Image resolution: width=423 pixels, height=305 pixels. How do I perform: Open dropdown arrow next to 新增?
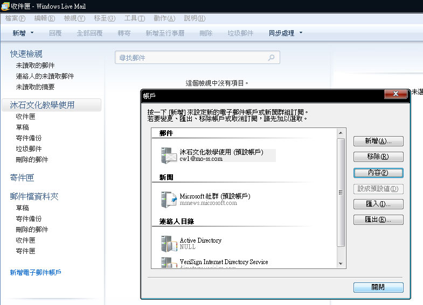click(32, 33)
